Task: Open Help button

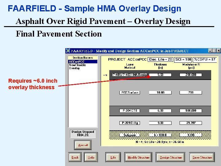Action: [x=91, y=157]
